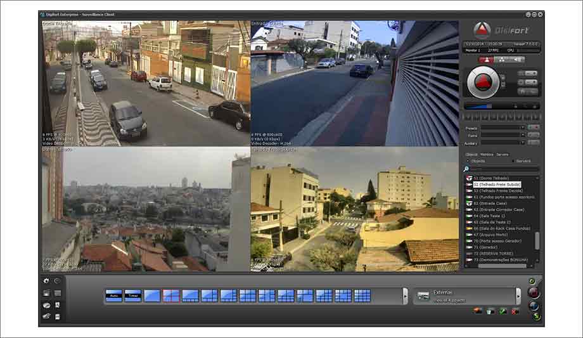The image size is (583, 338).
Task: Toggle the red PTZ control mode button
Action: (x=487, y=59)
